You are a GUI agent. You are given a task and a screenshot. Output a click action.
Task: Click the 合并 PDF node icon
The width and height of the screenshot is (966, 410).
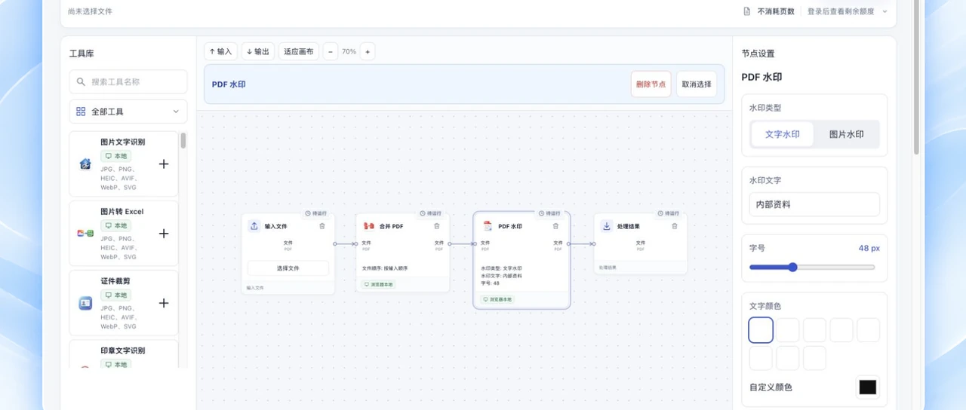coord(369,226)
